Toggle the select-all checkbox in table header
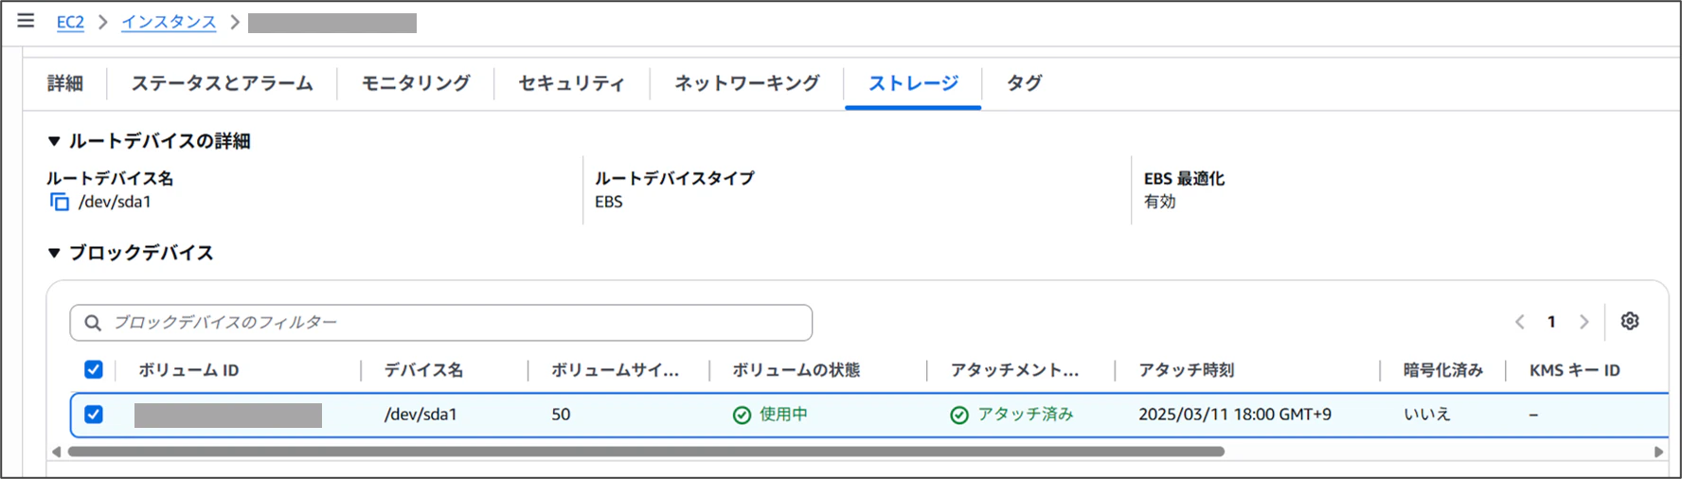 [x=94, y=369]
